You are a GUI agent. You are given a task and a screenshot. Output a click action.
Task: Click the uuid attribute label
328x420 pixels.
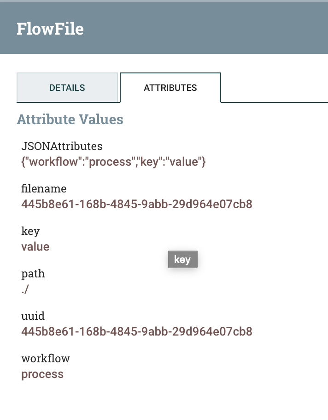[33, 316]
